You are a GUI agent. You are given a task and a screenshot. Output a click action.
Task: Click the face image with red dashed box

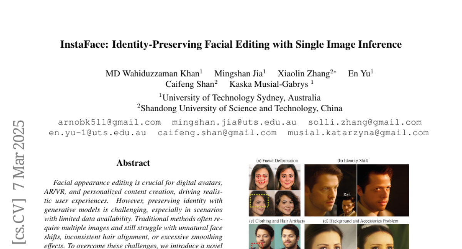[x=261, y=177]
